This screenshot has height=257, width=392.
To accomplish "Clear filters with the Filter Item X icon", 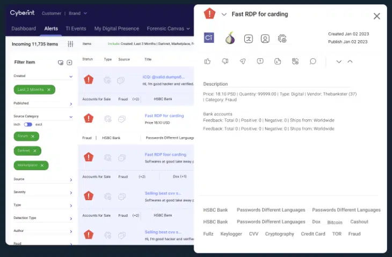I will pos(69,63).
